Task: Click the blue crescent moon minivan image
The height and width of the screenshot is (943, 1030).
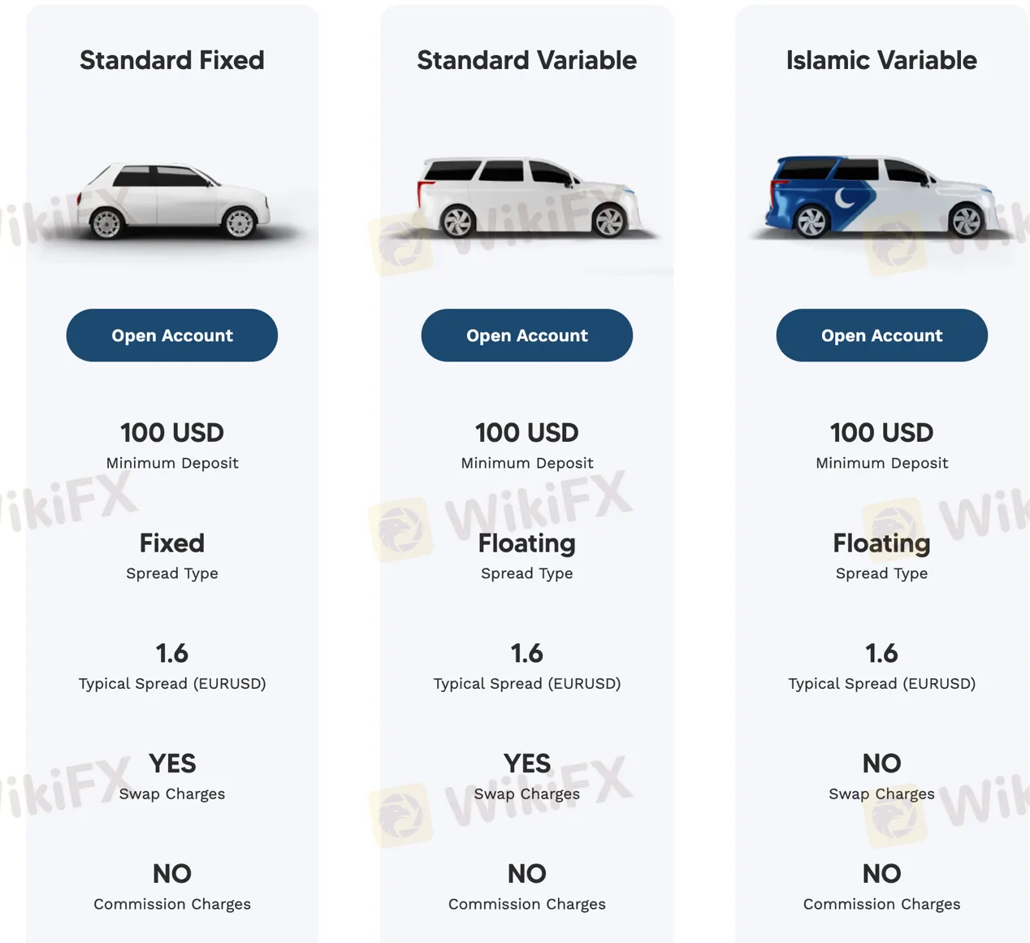Action: [882, 197]
